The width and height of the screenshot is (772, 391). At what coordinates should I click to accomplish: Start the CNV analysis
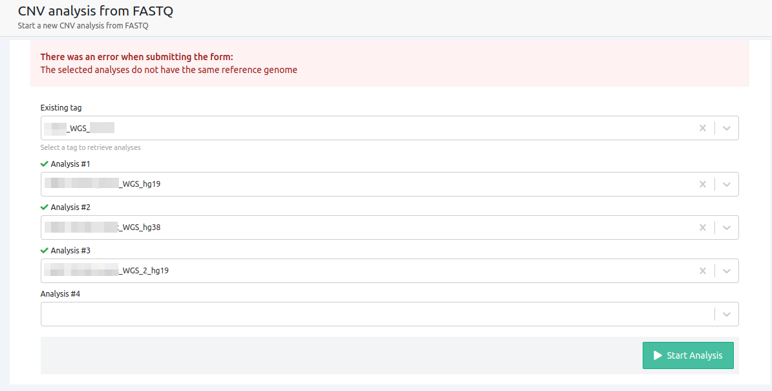click(x=688, y=355)
